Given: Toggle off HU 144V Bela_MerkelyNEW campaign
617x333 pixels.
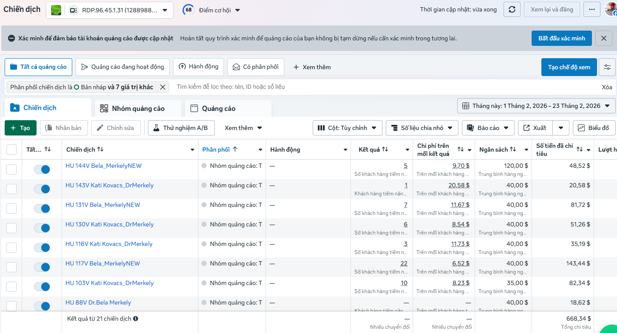Looking at the screenshot, I should 42,169.
